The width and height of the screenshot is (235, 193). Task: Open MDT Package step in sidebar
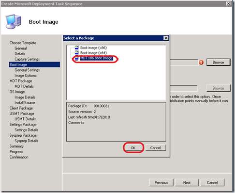pos(21,81)
